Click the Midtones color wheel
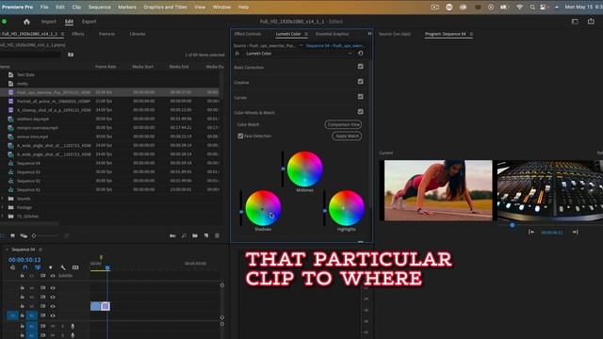This screenshot has width=603, height=339. coord(304,169)
